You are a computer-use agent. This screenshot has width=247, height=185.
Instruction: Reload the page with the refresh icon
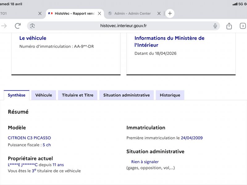18,26
